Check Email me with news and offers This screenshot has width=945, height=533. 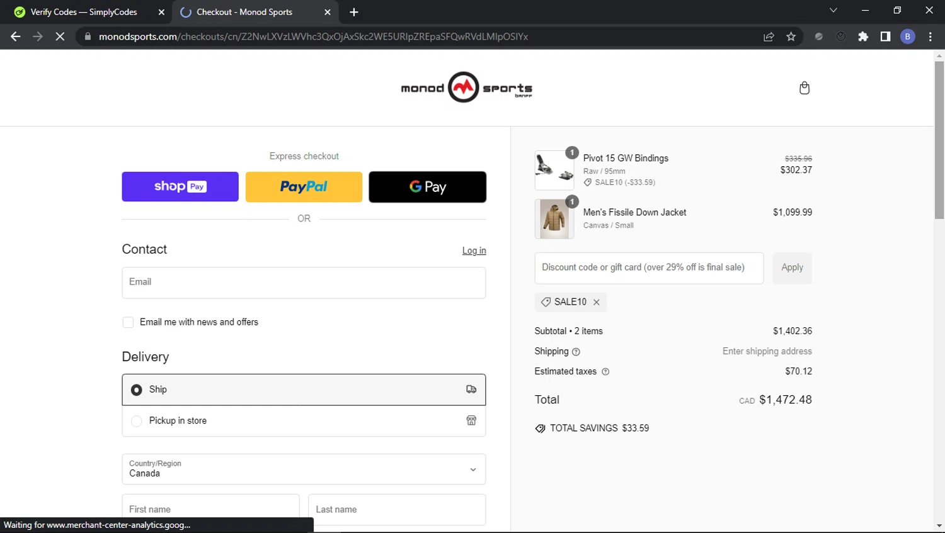click(128, 322)
